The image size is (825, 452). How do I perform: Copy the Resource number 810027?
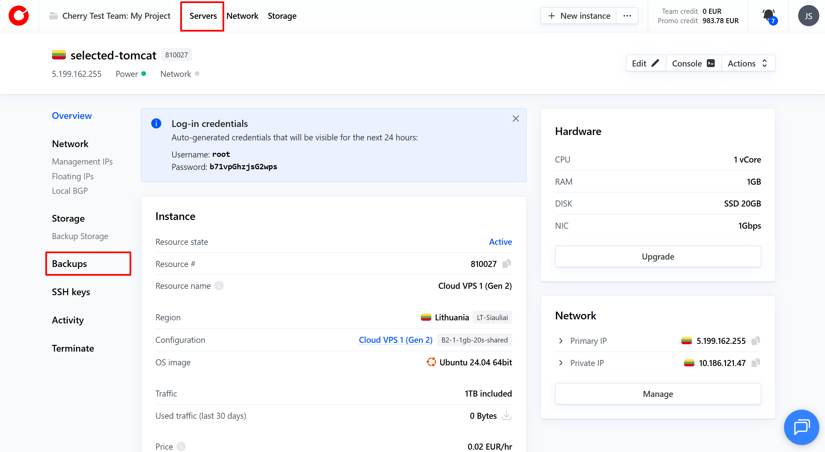[x=506, y=264]
